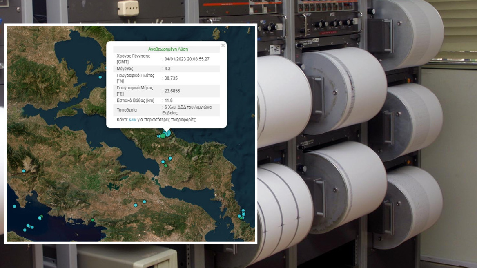Viewport: 477px width, 268px height.
Task: Click the isolated cyan marker at left sea edge
Action: 14,206
